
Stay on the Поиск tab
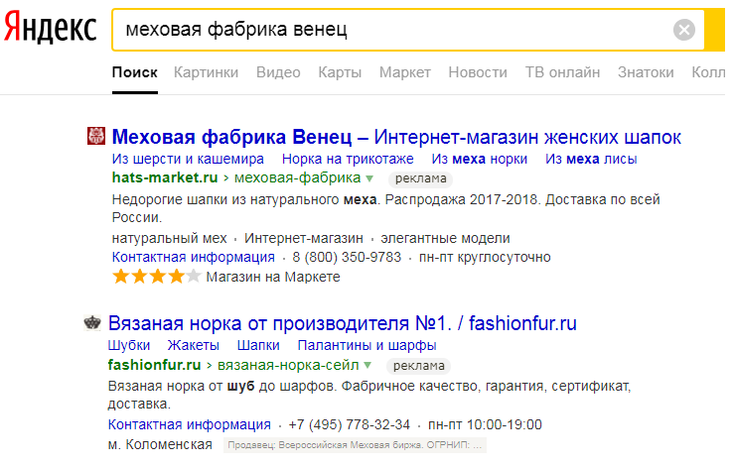[135, 72]
